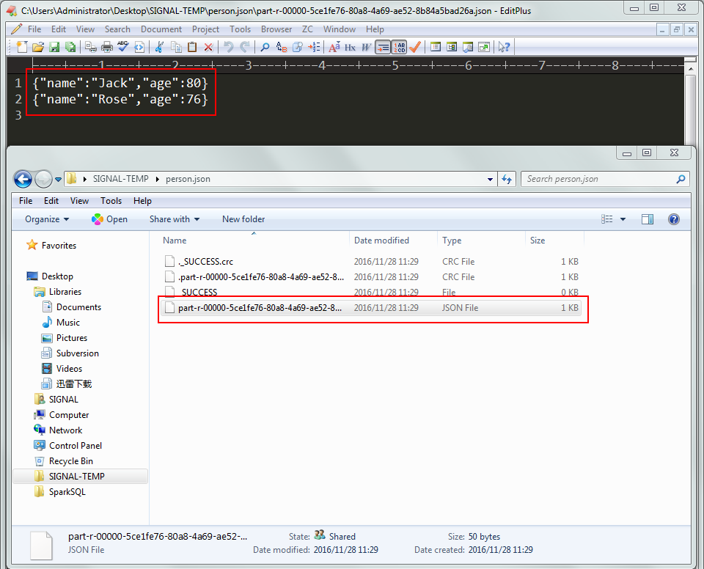Click the Print toolbar icon
The width and height of the screenshot is (704, 569).
pyautogui.click(x=107, y=47)
